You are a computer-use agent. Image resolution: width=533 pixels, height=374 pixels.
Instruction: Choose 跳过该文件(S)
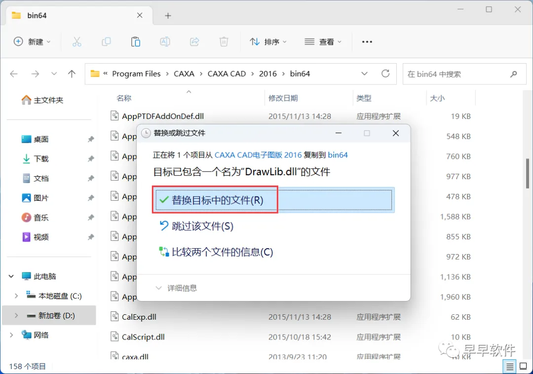point(196,226)
